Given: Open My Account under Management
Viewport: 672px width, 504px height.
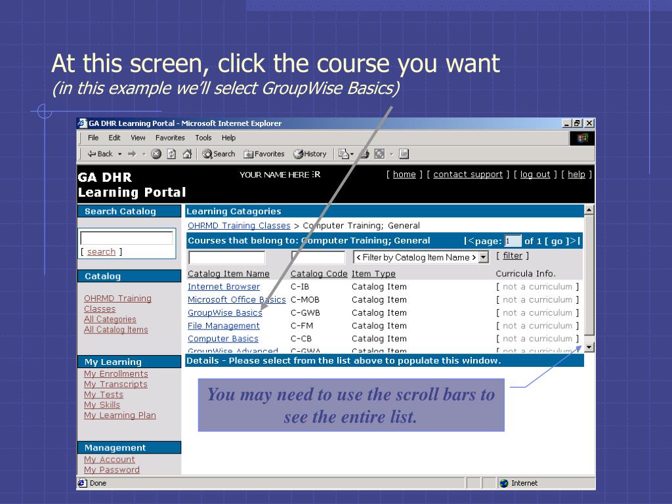Looking at the screenshot, I should point(110,459).
